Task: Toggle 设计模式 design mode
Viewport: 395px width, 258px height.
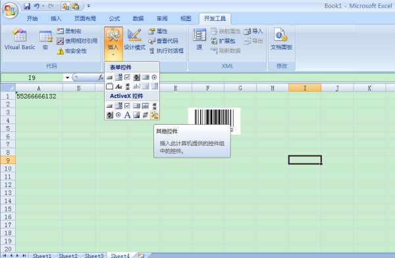Action: coord(134,39)
